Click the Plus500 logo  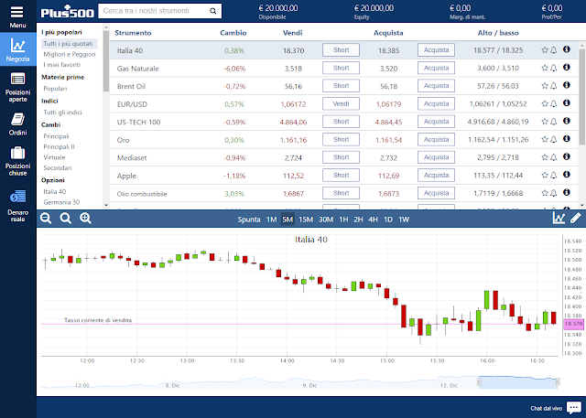pos(67,12)
